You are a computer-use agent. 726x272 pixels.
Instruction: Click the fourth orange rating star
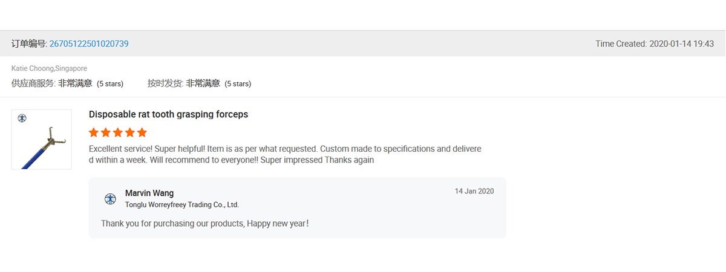[130, 132]
